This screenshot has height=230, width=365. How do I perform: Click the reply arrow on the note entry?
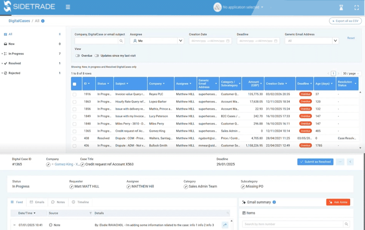click(x=225, y=225)
